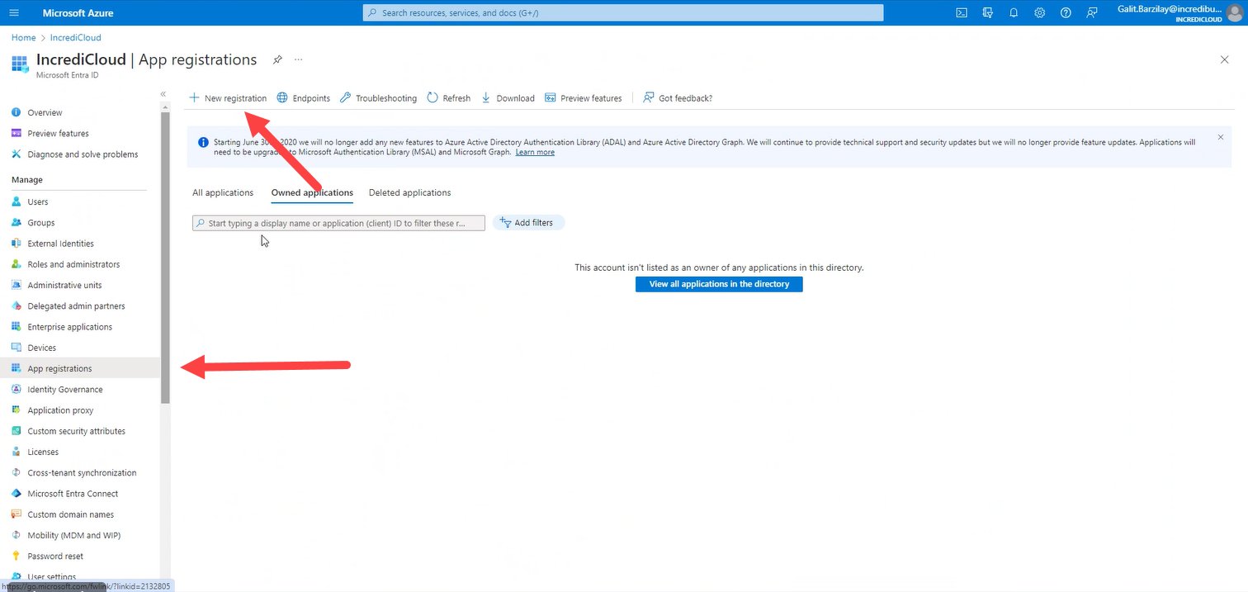Screen dimensions: 1248x592
Task: Open the top bar feedback icon
Action: click(1092, 12)
